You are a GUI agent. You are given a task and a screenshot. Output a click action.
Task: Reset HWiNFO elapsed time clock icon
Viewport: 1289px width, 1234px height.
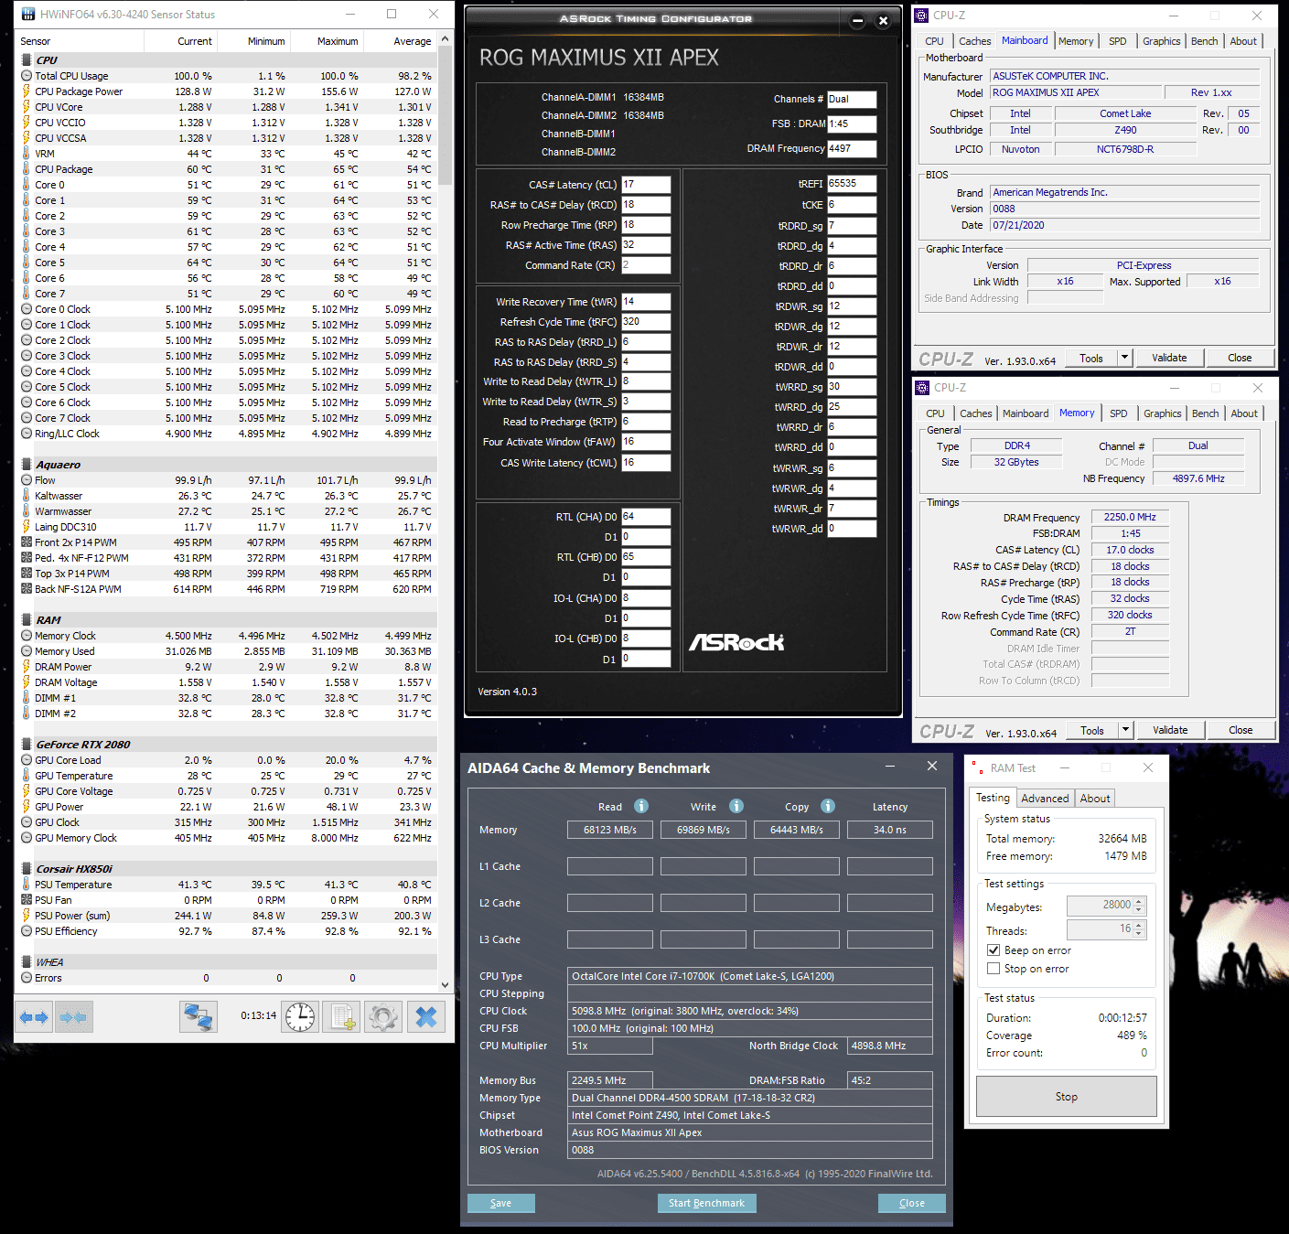pyautogui.click(x=300, y=1017)
